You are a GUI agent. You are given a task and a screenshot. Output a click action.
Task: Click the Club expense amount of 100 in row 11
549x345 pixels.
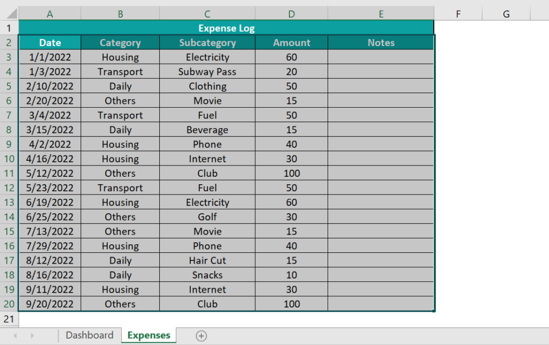[x=291, y=173]
